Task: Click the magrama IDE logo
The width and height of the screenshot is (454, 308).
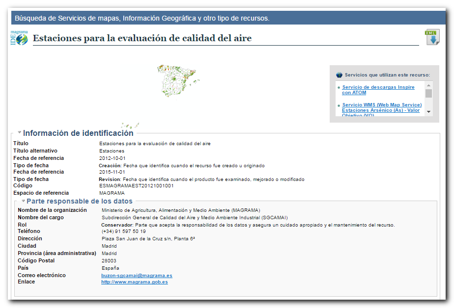Action: click(x=19, y=38)
